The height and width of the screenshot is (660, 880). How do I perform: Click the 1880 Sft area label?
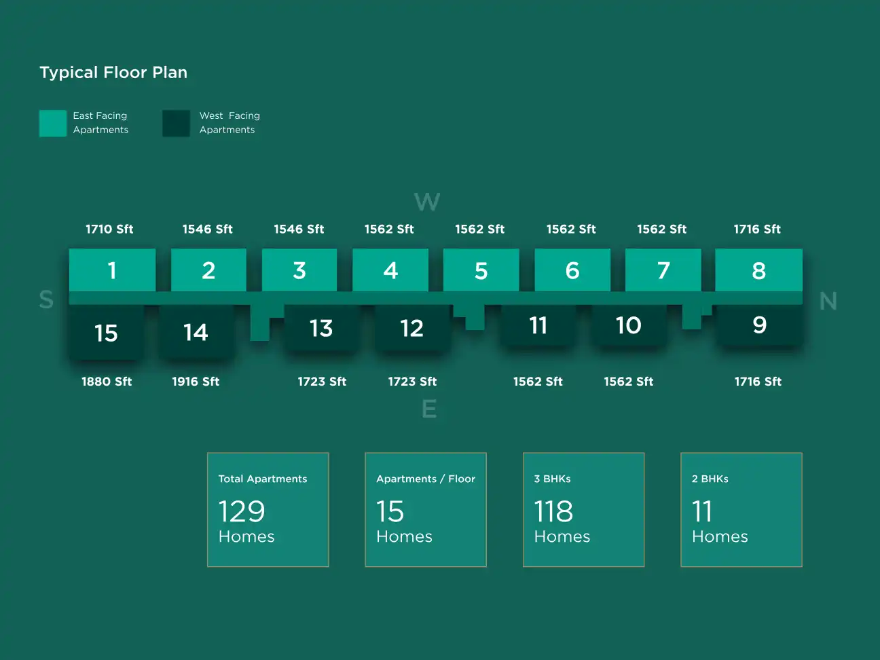click(x=107, y=382)
